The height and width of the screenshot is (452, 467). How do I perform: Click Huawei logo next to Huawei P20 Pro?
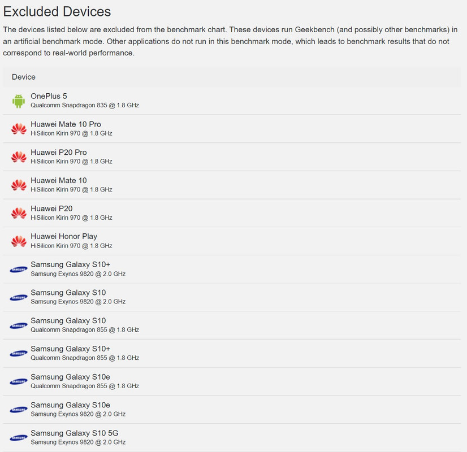(x=19, y=157)
